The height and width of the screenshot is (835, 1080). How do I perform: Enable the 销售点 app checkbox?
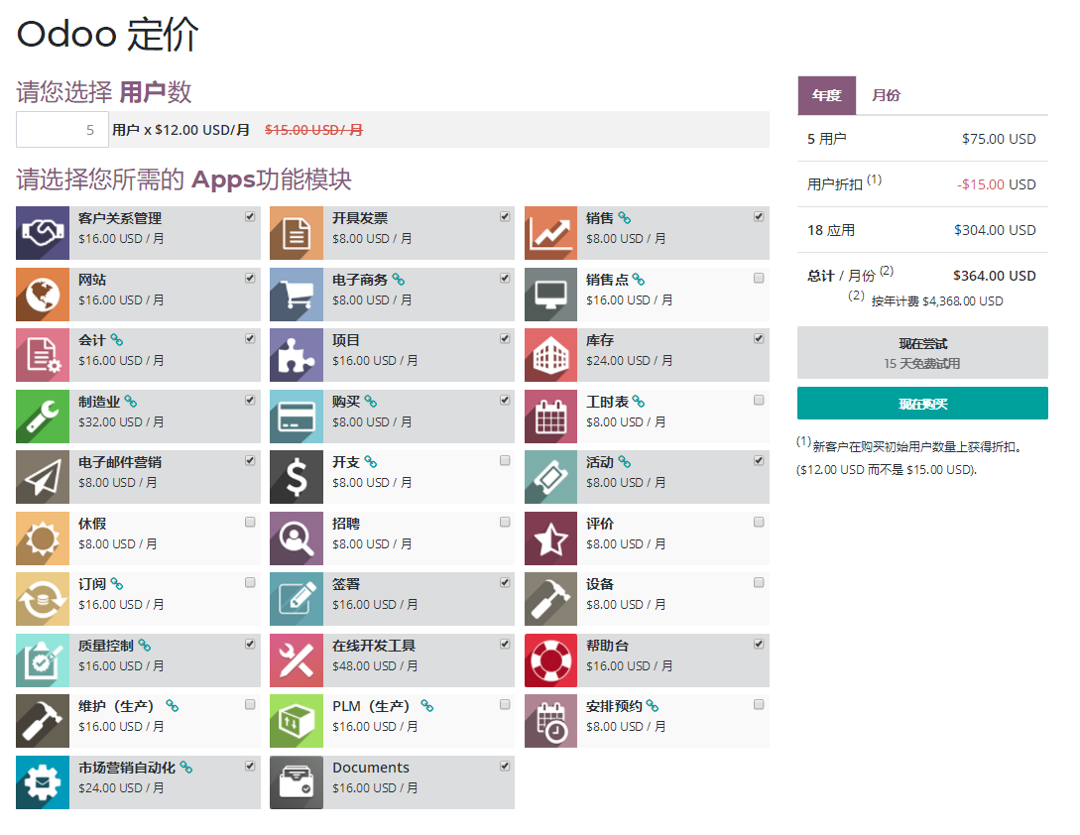[x=759, y=279]
